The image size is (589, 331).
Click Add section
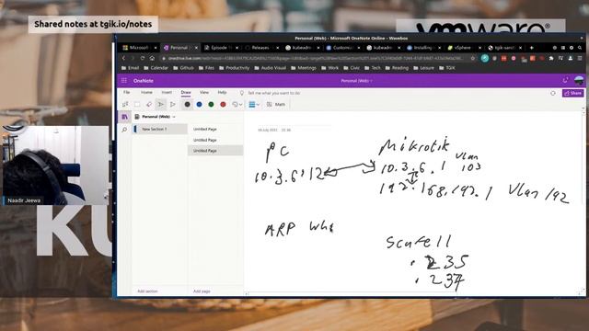tap(147, 291)
